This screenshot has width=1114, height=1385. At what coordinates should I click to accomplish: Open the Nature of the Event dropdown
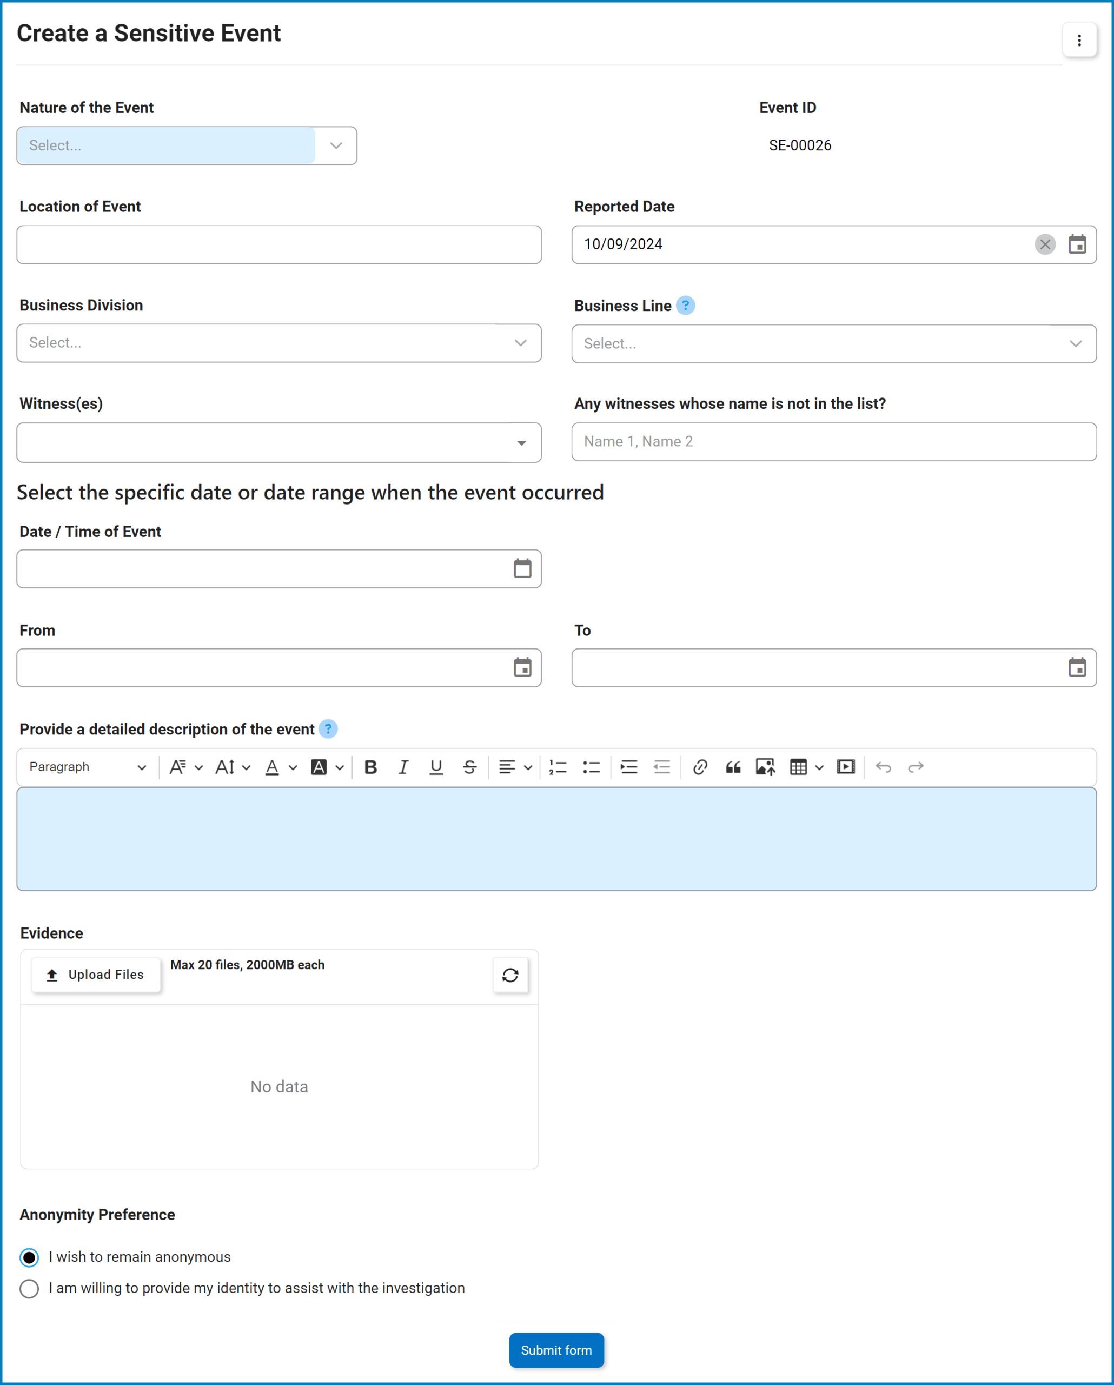click(187, 146)
